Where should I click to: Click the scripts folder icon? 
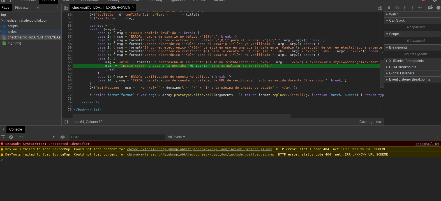click(x=4, y=26)
